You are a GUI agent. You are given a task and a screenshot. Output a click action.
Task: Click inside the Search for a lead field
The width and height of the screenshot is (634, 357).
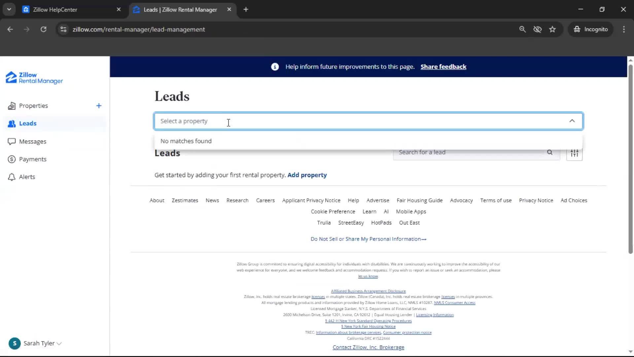pyautogui.click(x=462, y=152)
